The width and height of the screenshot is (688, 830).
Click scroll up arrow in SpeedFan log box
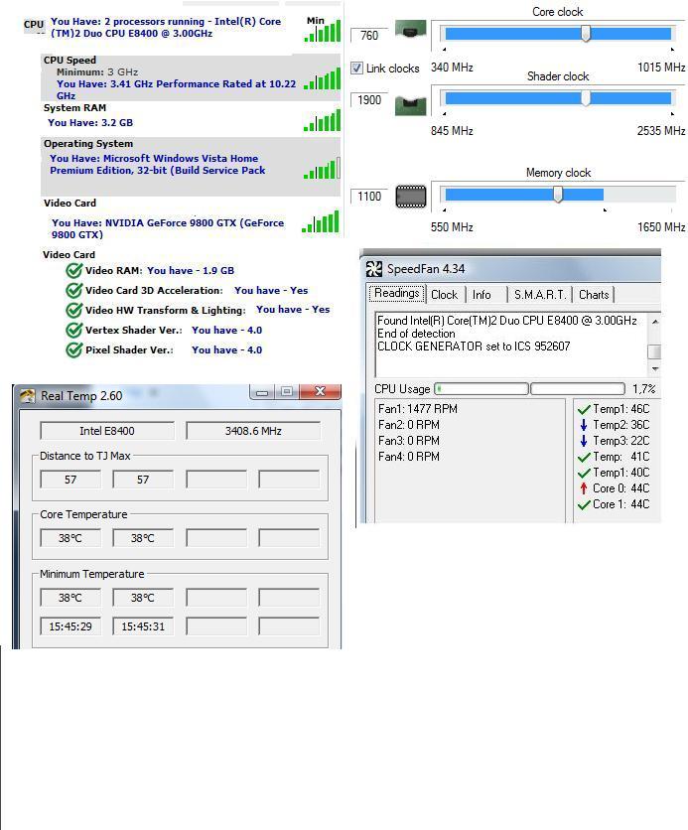[x=655, y=322]
